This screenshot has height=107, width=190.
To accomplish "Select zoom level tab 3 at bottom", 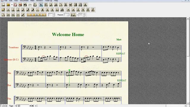I will click(x=5, y=106).
